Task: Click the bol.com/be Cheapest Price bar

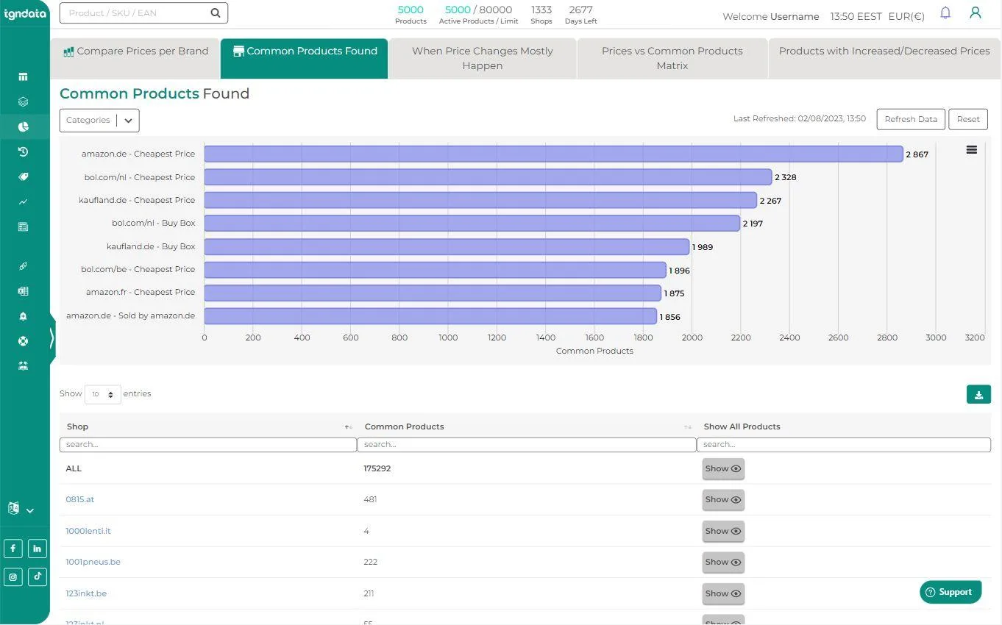Action: (x=435, y=270)
